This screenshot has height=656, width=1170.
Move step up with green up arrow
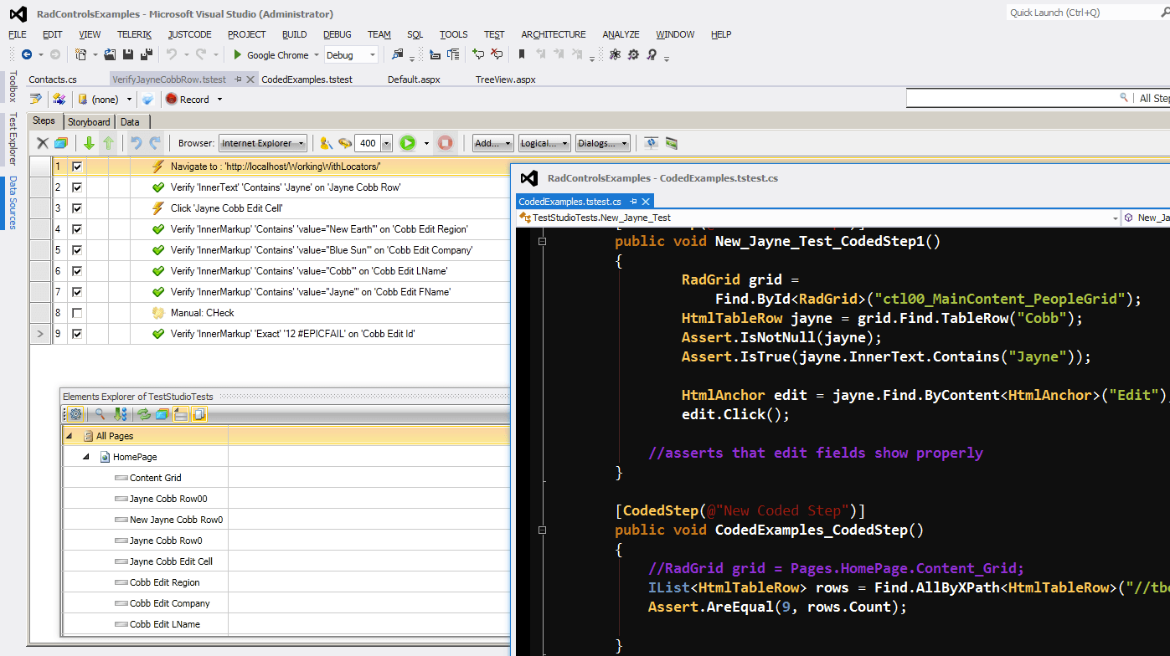108,143
